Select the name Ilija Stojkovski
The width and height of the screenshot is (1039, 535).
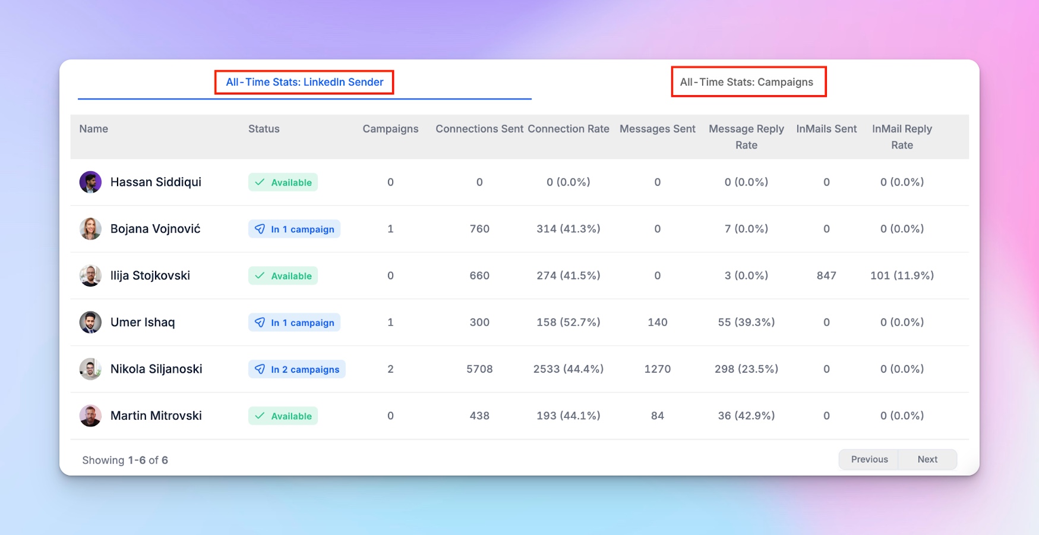click(x=150, y=275)
